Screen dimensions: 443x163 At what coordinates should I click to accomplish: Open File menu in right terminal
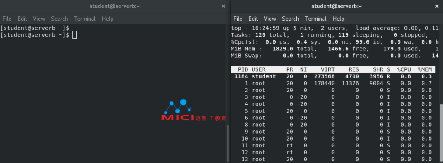(x=238, y=19)
